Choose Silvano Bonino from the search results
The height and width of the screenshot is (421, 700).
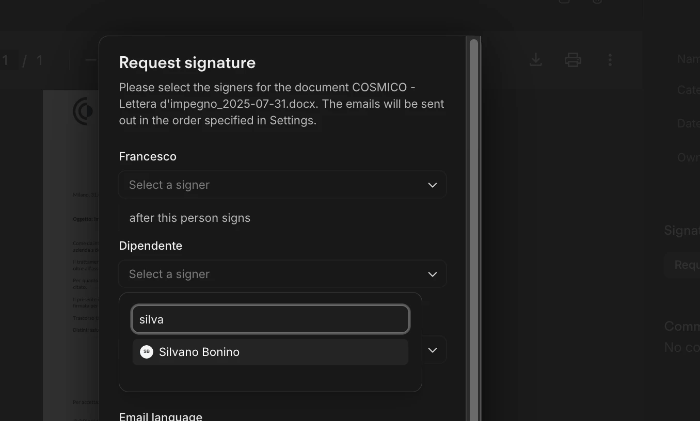tap(271, 352)
